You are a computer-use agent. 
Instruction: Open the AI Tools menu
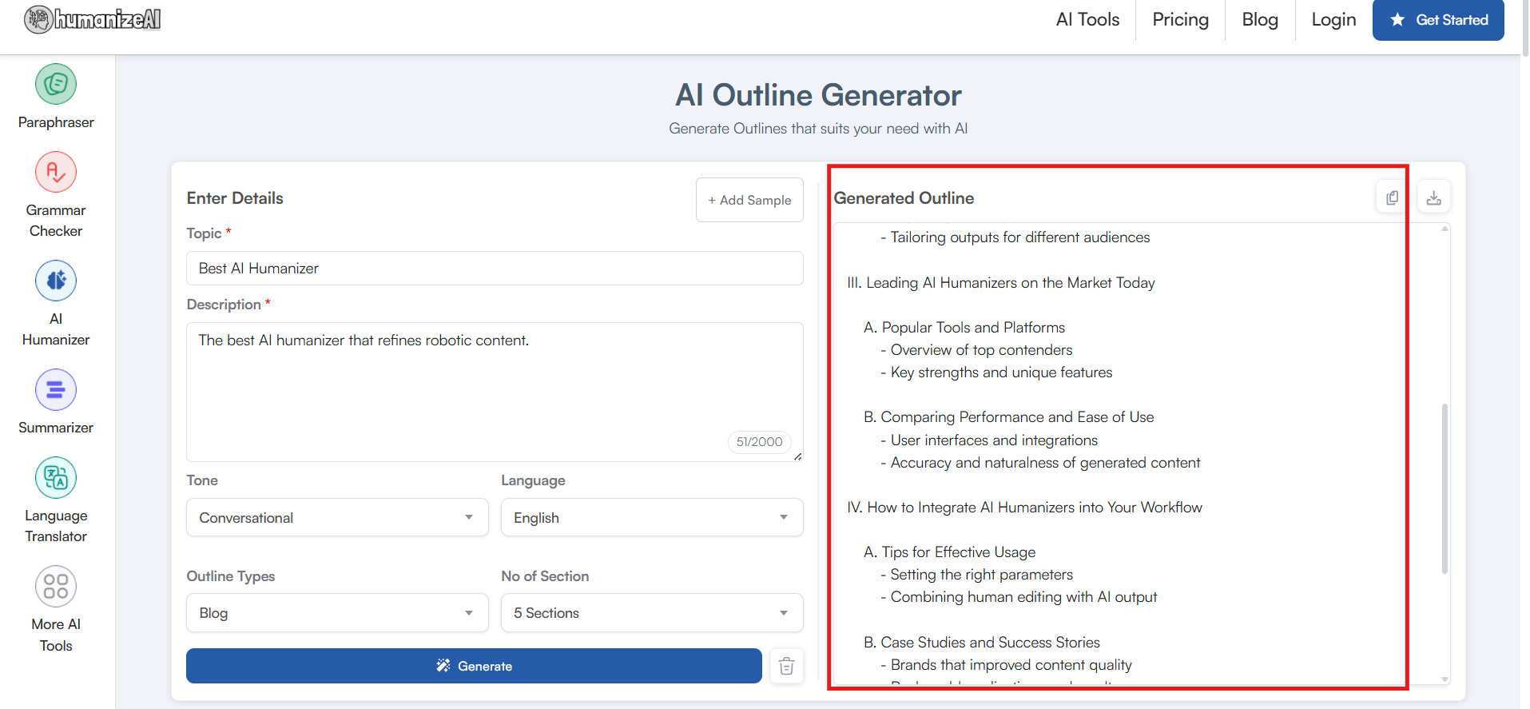[1087, 20]
